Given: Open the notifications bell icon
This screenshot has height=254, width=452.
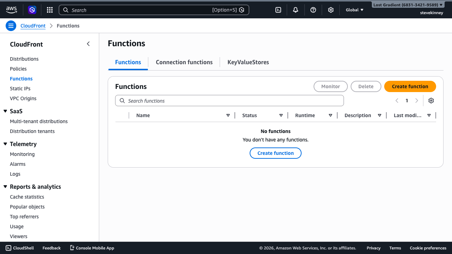Looking at the screenshot, I should click(x=296, y=10).
